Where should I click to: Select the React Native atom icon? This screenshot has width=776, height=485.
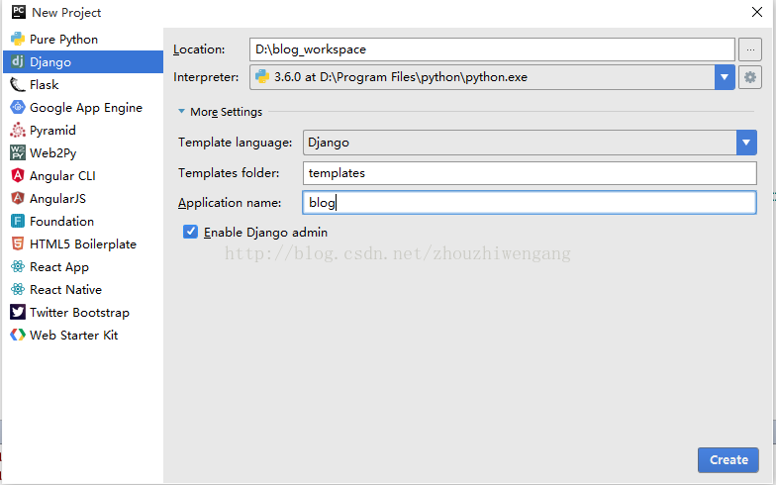click(x=18, y=289)
